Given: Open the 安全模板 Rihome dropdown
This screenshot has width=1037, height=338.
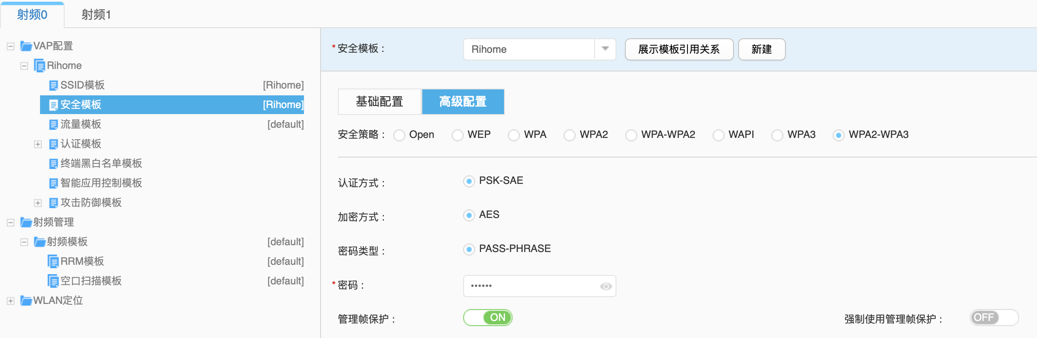Looking at the screenshot, I should click(x=605, y=49).
